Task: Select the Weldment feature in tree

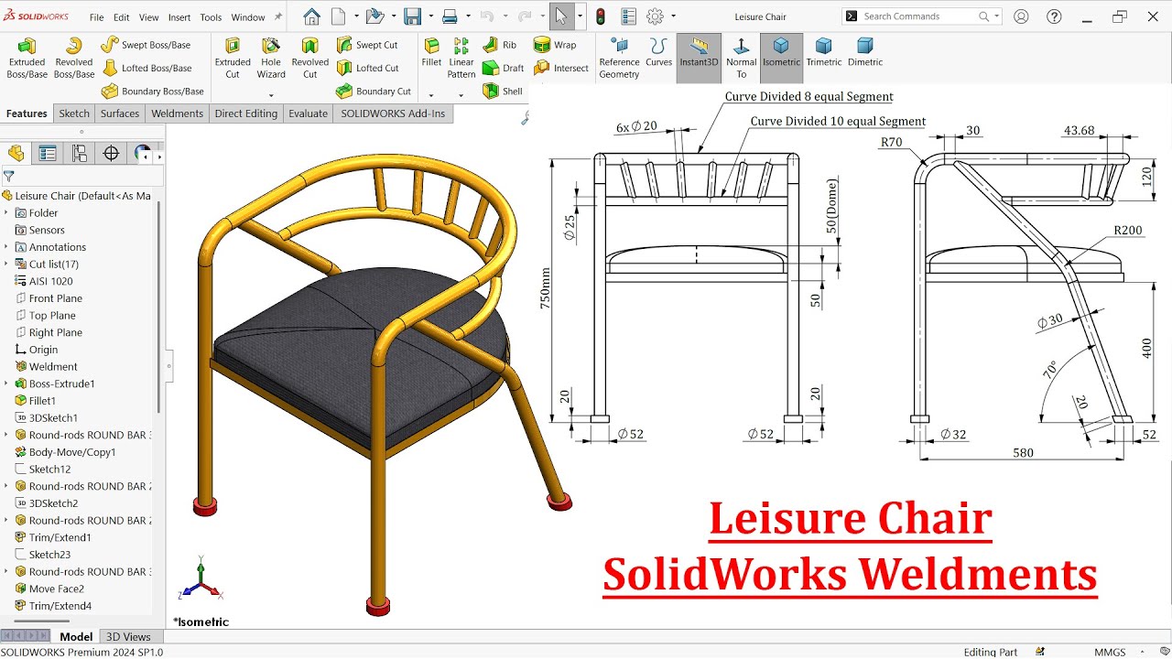Action: click(52, 366)
